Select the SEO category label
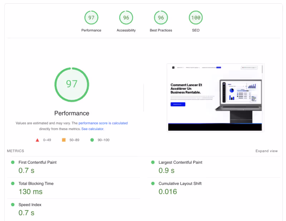Image resolution: width=286 pixels, height=221 pixels. click(x=196, y=30)
